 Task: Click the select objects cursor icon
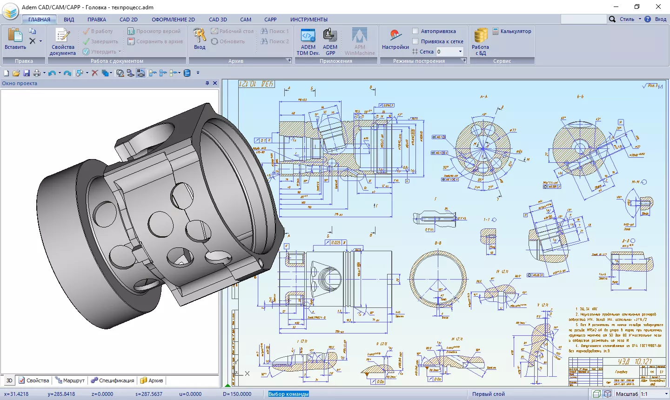(x=79, y=73)
